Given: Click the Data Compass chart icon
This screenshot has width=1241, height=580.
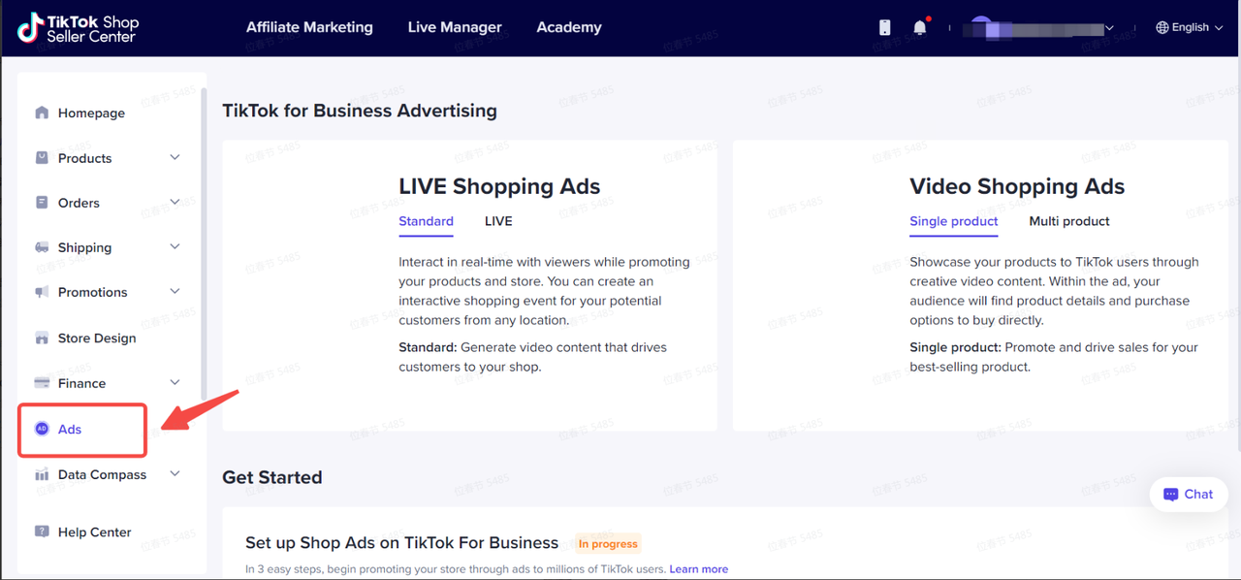Looking at the screenshot, I should click(42, 474).
